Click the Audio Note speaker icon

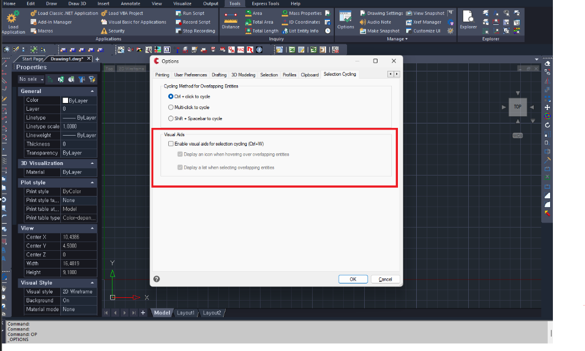click(363, 22)
